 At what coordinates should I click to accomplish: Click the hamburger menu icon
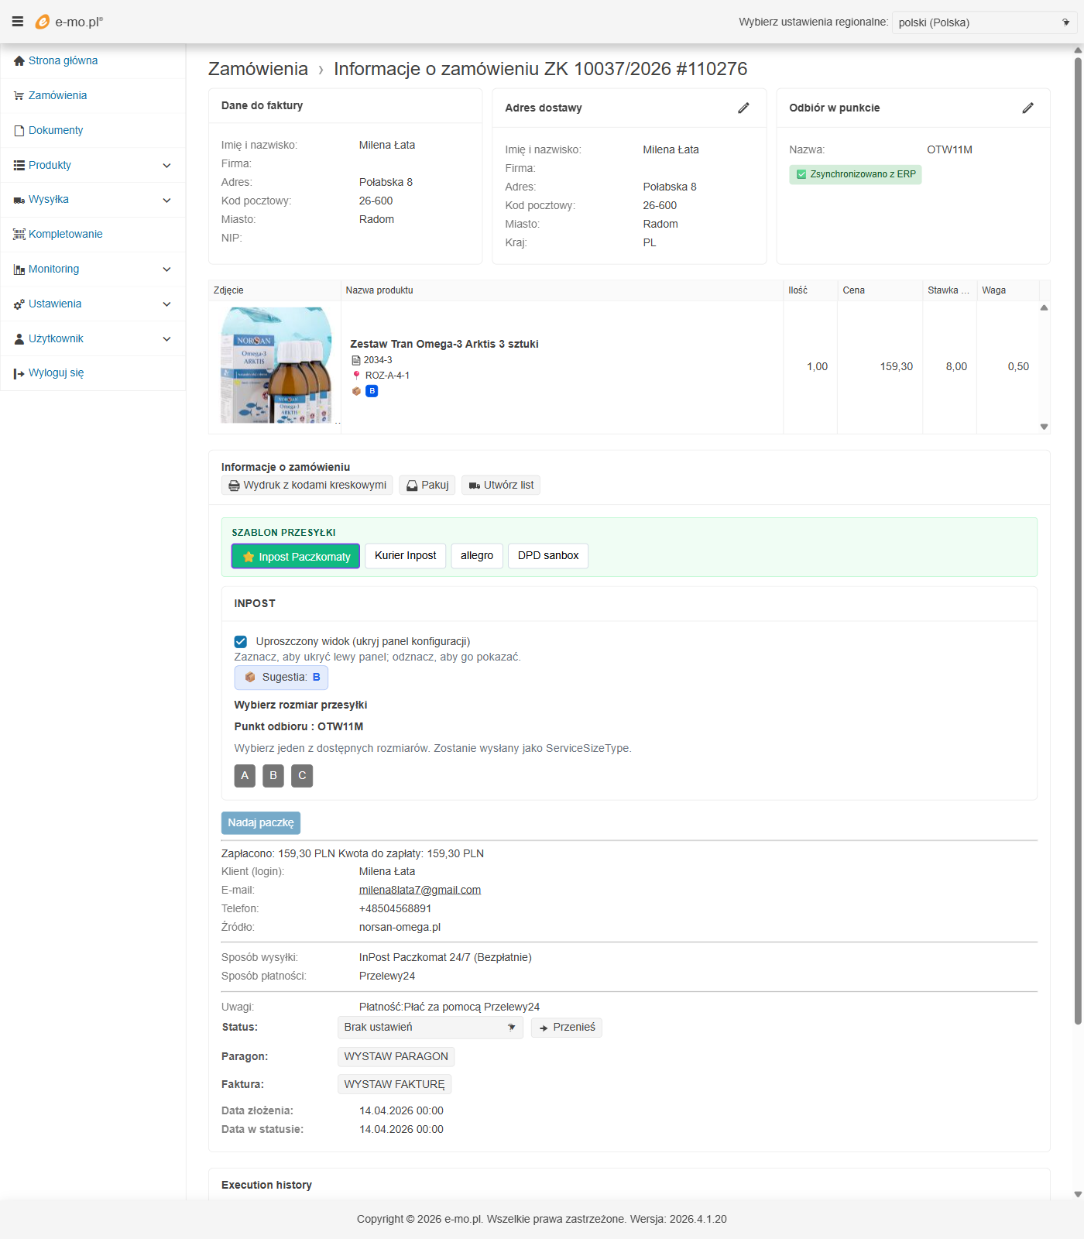(17, 22)
